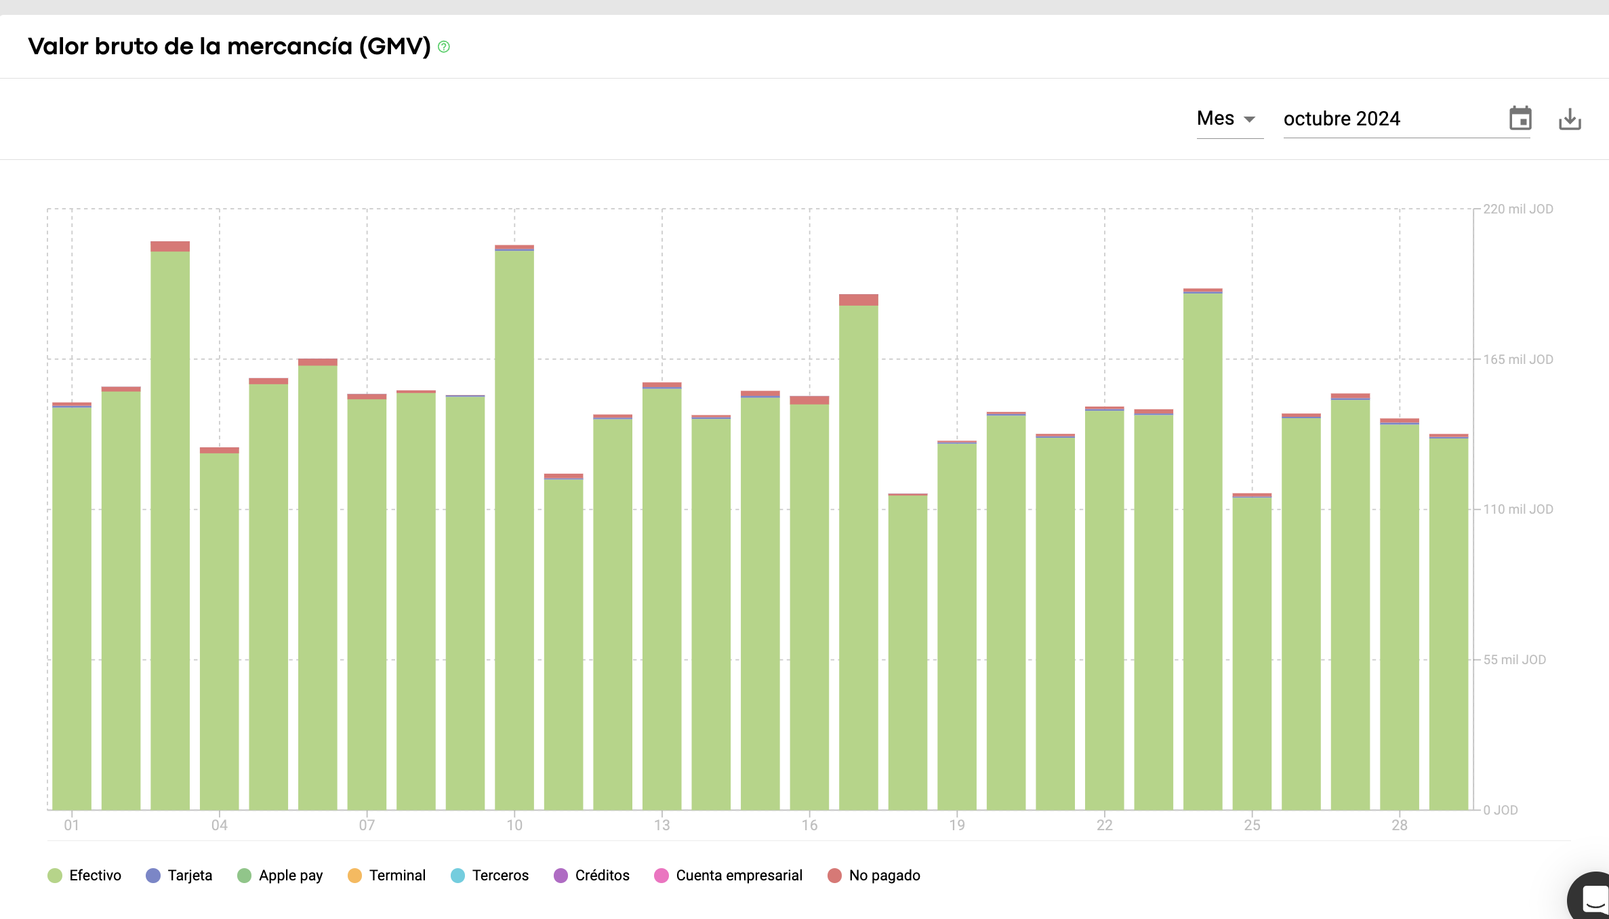Click the tallest bar for day 03
1609x919 pixels.
(x=170, y=529)
